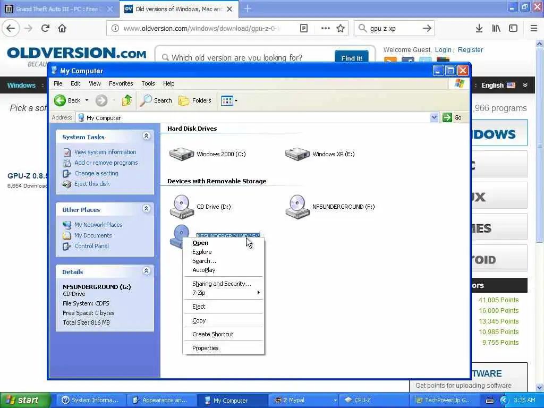
Task: Click Change a setting link
Action: coord(96,173)
